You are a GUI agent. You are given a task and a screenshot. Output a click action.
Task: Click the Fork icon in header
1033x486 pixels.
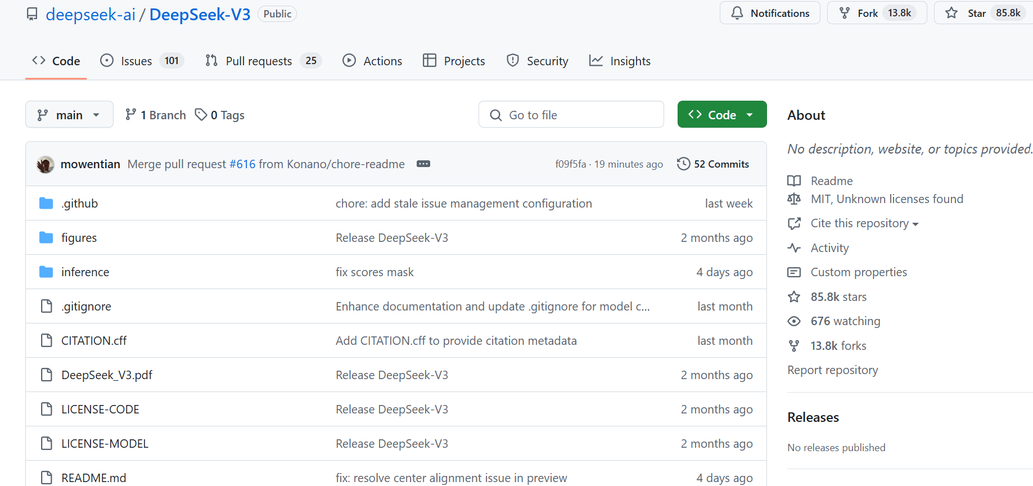click(x=844, y=13)
